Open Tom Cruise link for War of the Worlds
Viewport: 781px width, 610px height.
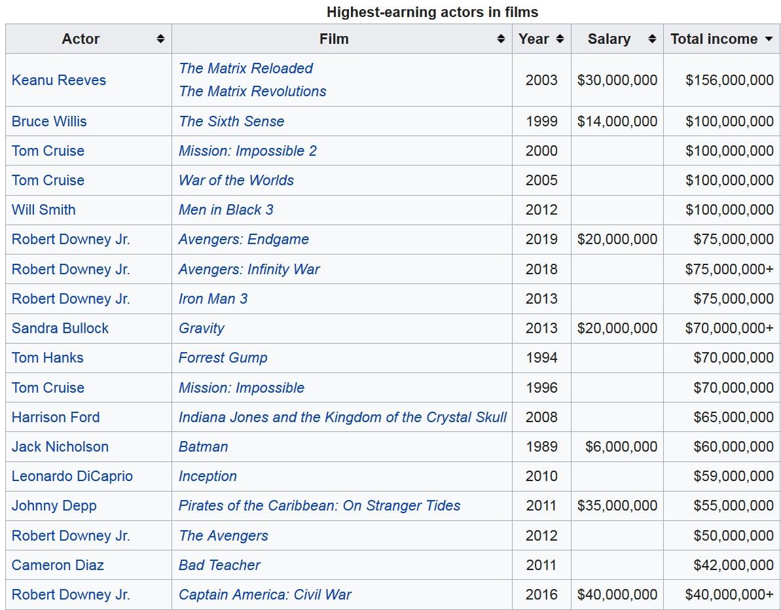[48, 180]
